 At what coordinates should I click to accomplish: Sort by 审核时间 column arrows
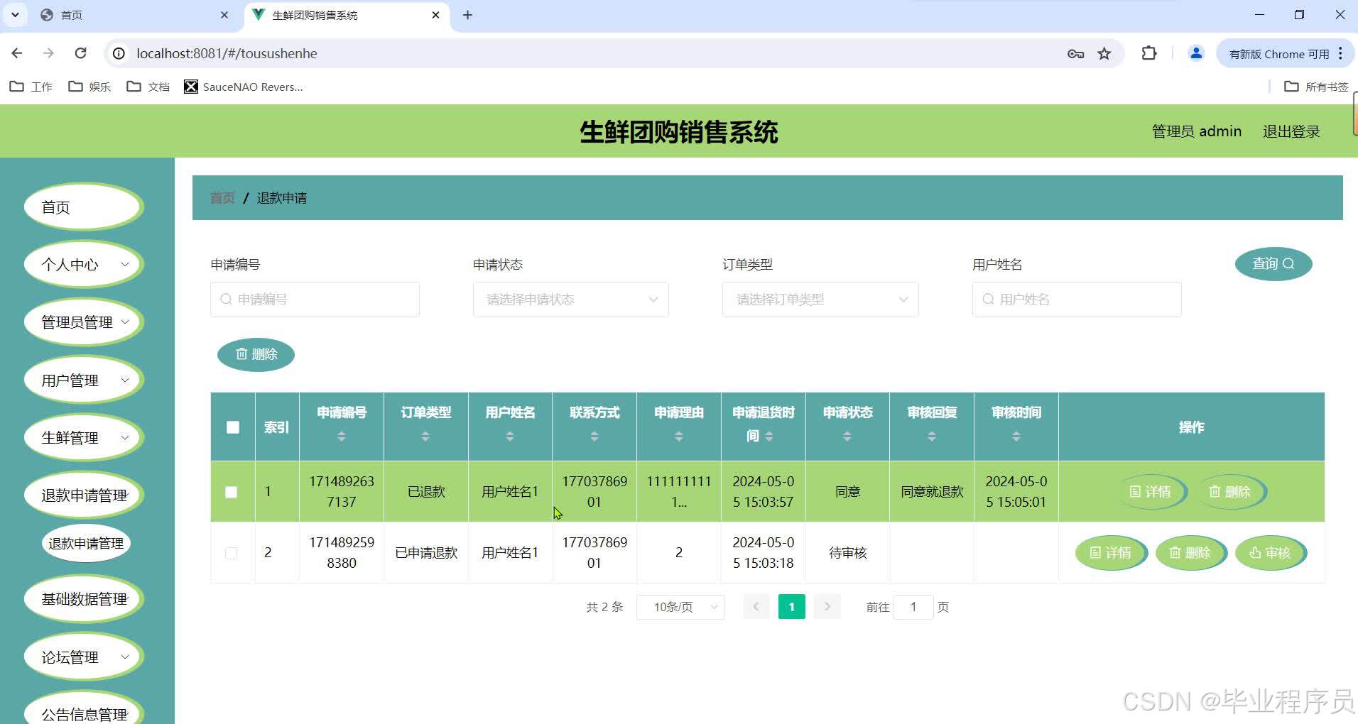coord(1016,437)
